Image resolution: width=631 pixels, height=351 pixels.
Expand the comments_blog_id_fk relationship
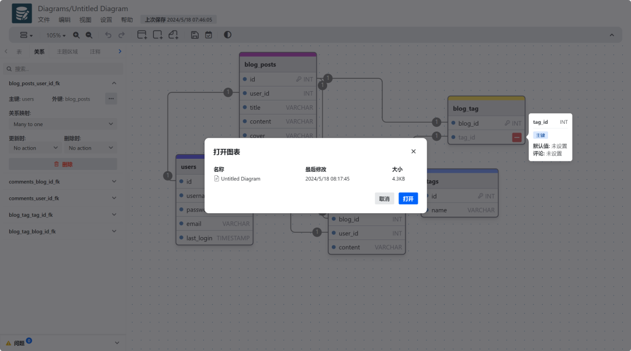[63, 182]
